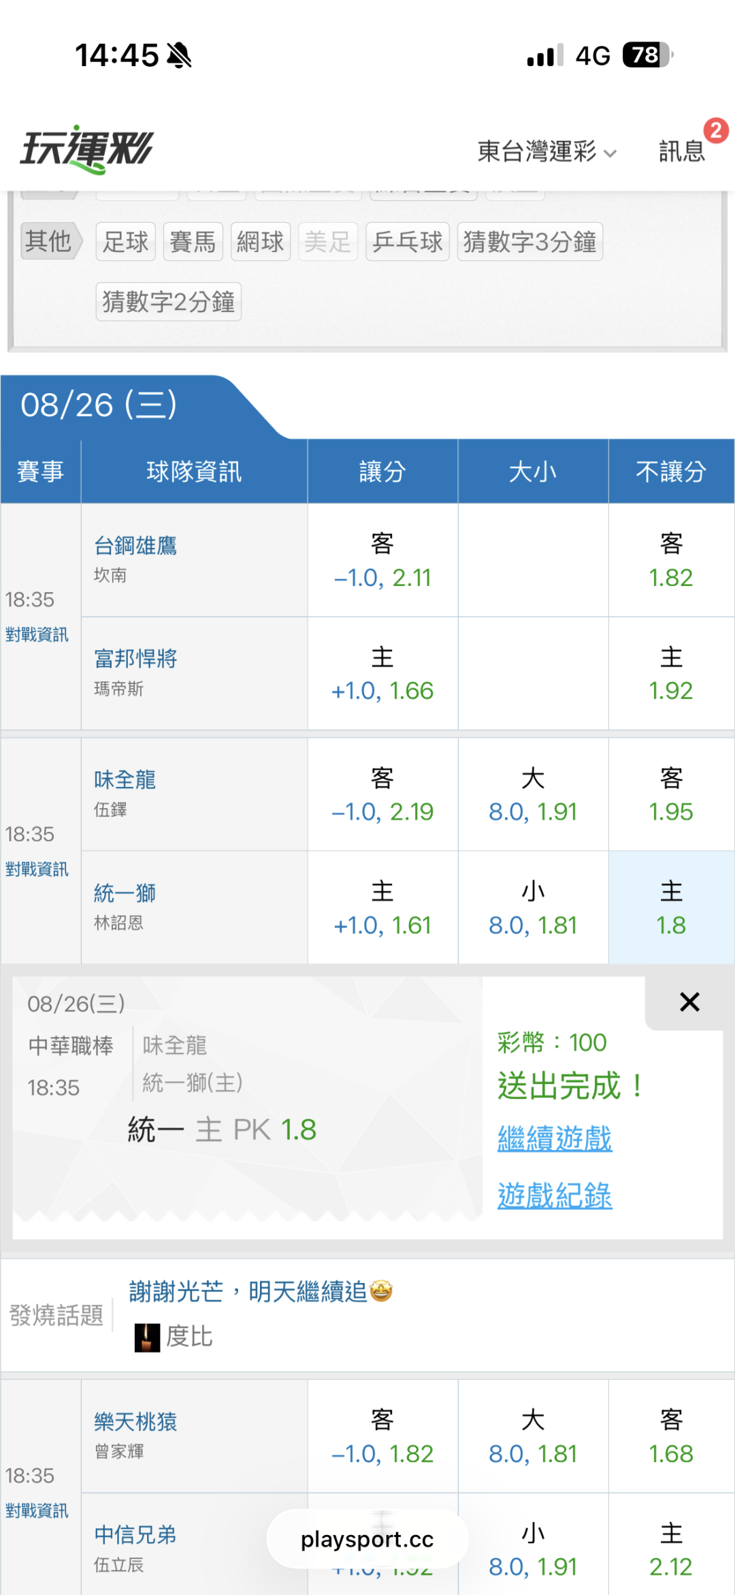Open 對戰資訊 for 台鋼雄鷹 game
Image resolution: width=735 pixels, height=1595 pixels.
(37, 634)
